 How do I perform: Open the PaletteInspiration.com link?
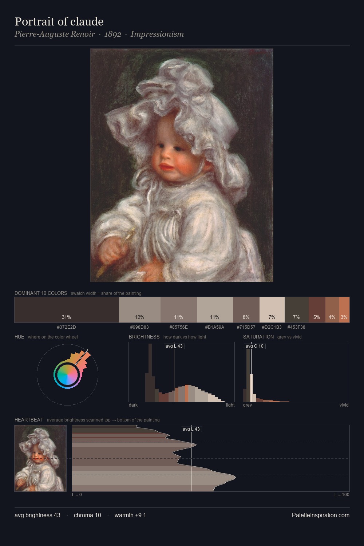(321, 515)
